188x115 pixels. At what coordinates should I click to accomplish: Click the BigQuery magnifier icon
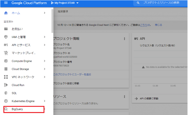6,109
